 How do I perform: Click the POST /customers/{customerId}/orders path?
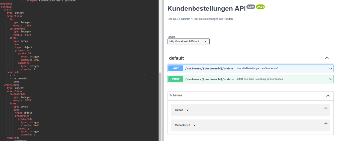click(x=209, y=79)
